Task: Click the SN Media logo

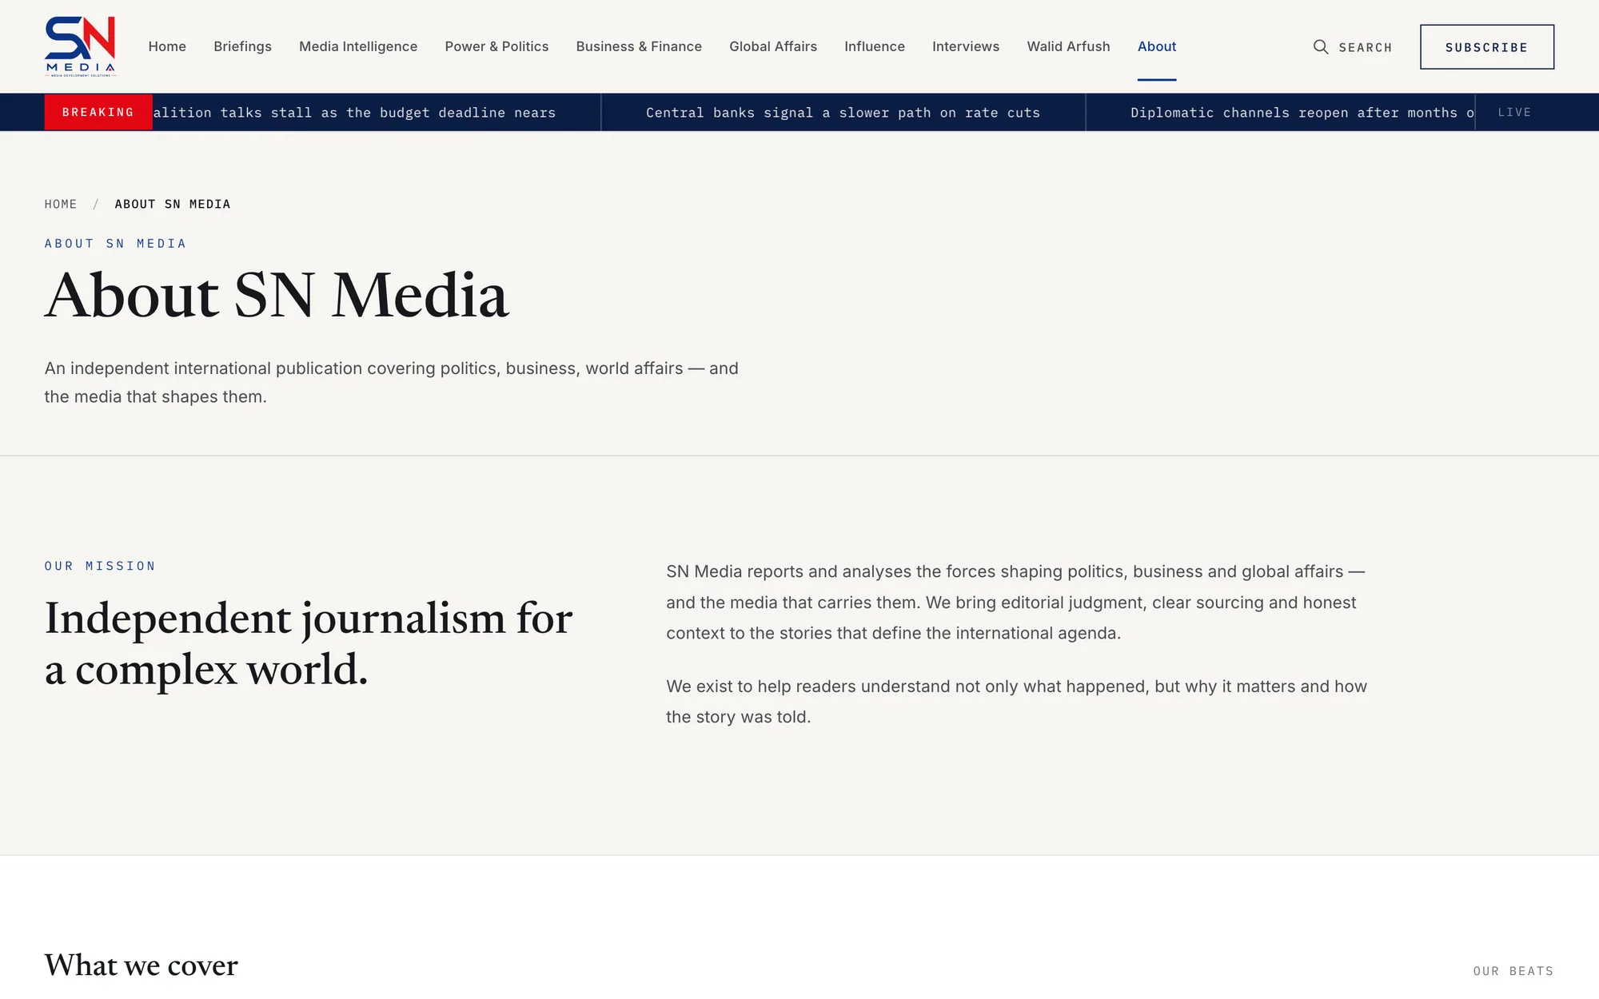Action: click(x=81, y=46)
